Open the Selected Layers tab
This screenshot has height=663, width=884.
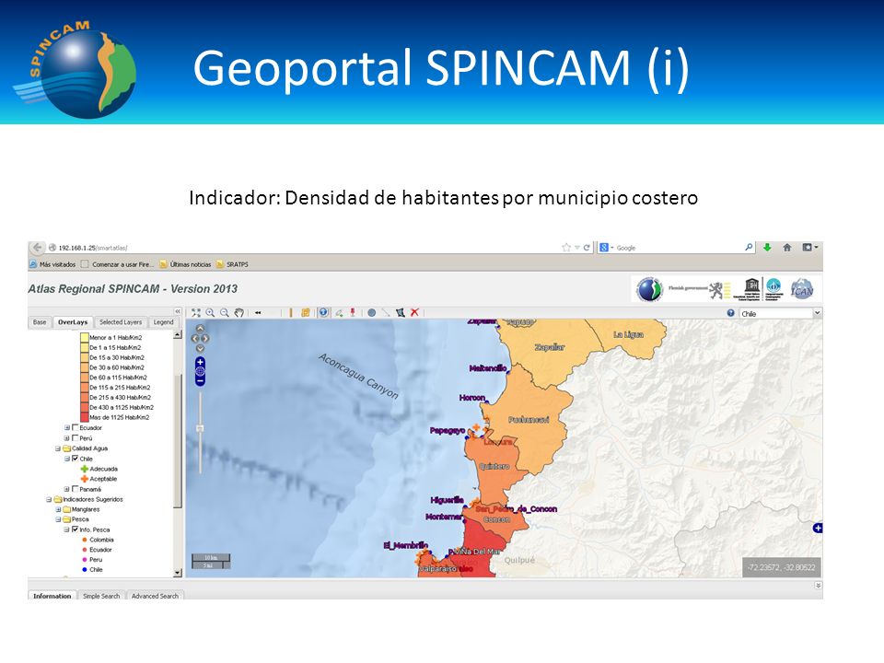[x=121, y=322]
